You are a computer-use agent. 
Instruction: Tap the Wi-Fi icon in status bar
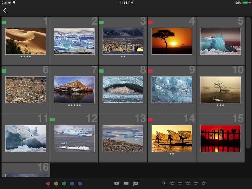click(14, 3)
